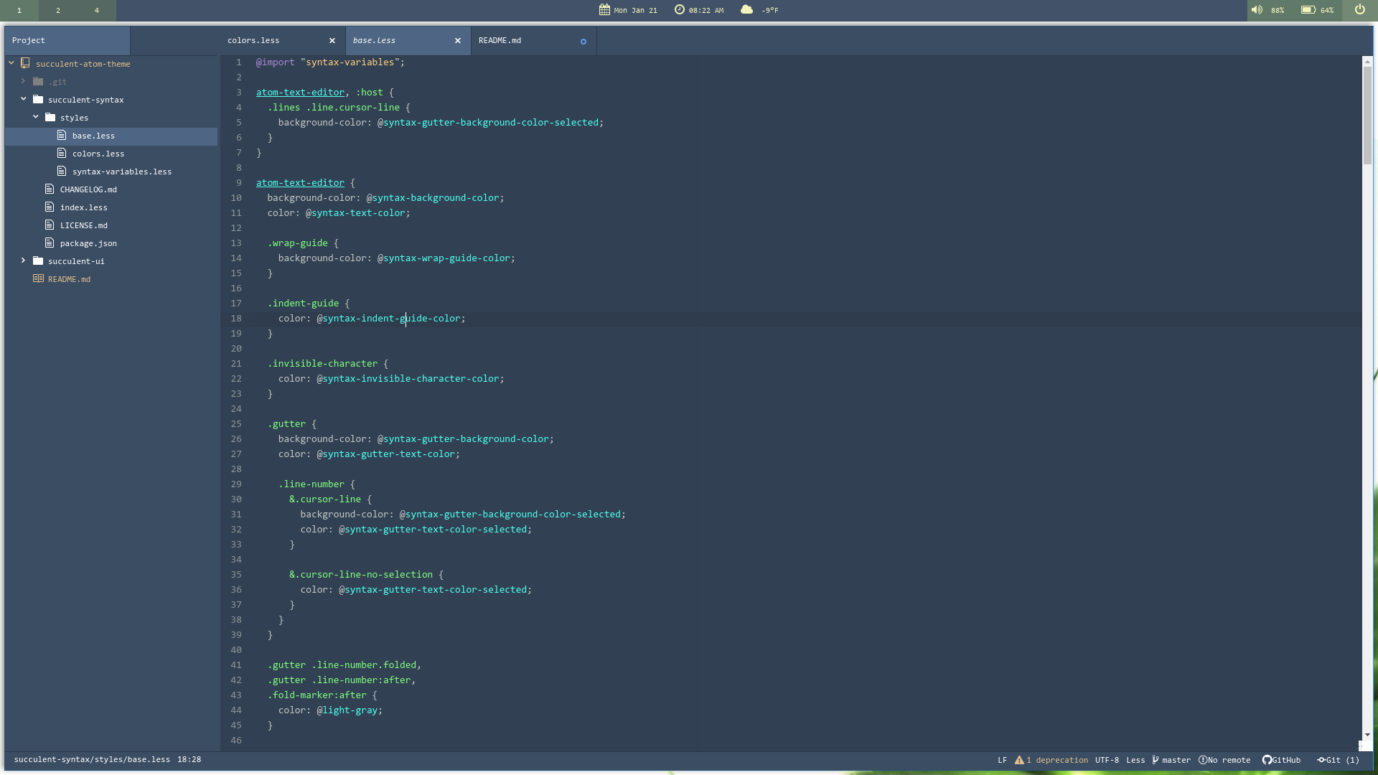The image size is (1378, 775).
Task: Click the editor vertical scrollbar thumb
Action: click(1367, 115)
